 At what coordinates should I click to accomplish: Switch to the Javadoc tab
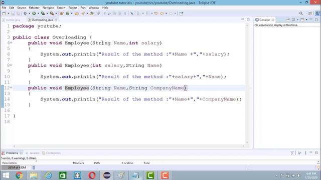(x=32, y=153)
